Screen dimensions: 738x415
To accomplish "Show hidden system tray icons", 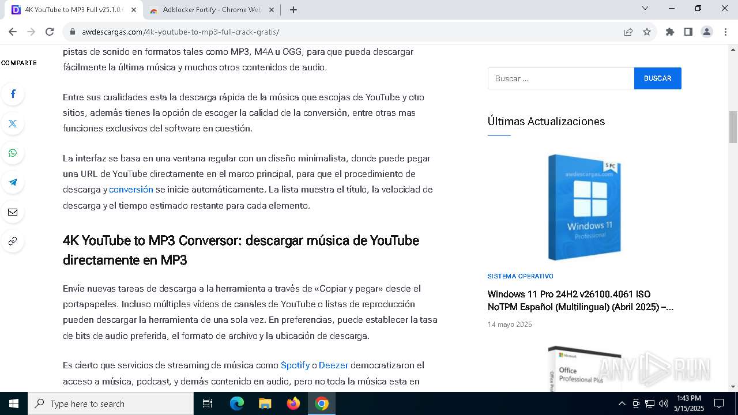I will pos(622,403).
